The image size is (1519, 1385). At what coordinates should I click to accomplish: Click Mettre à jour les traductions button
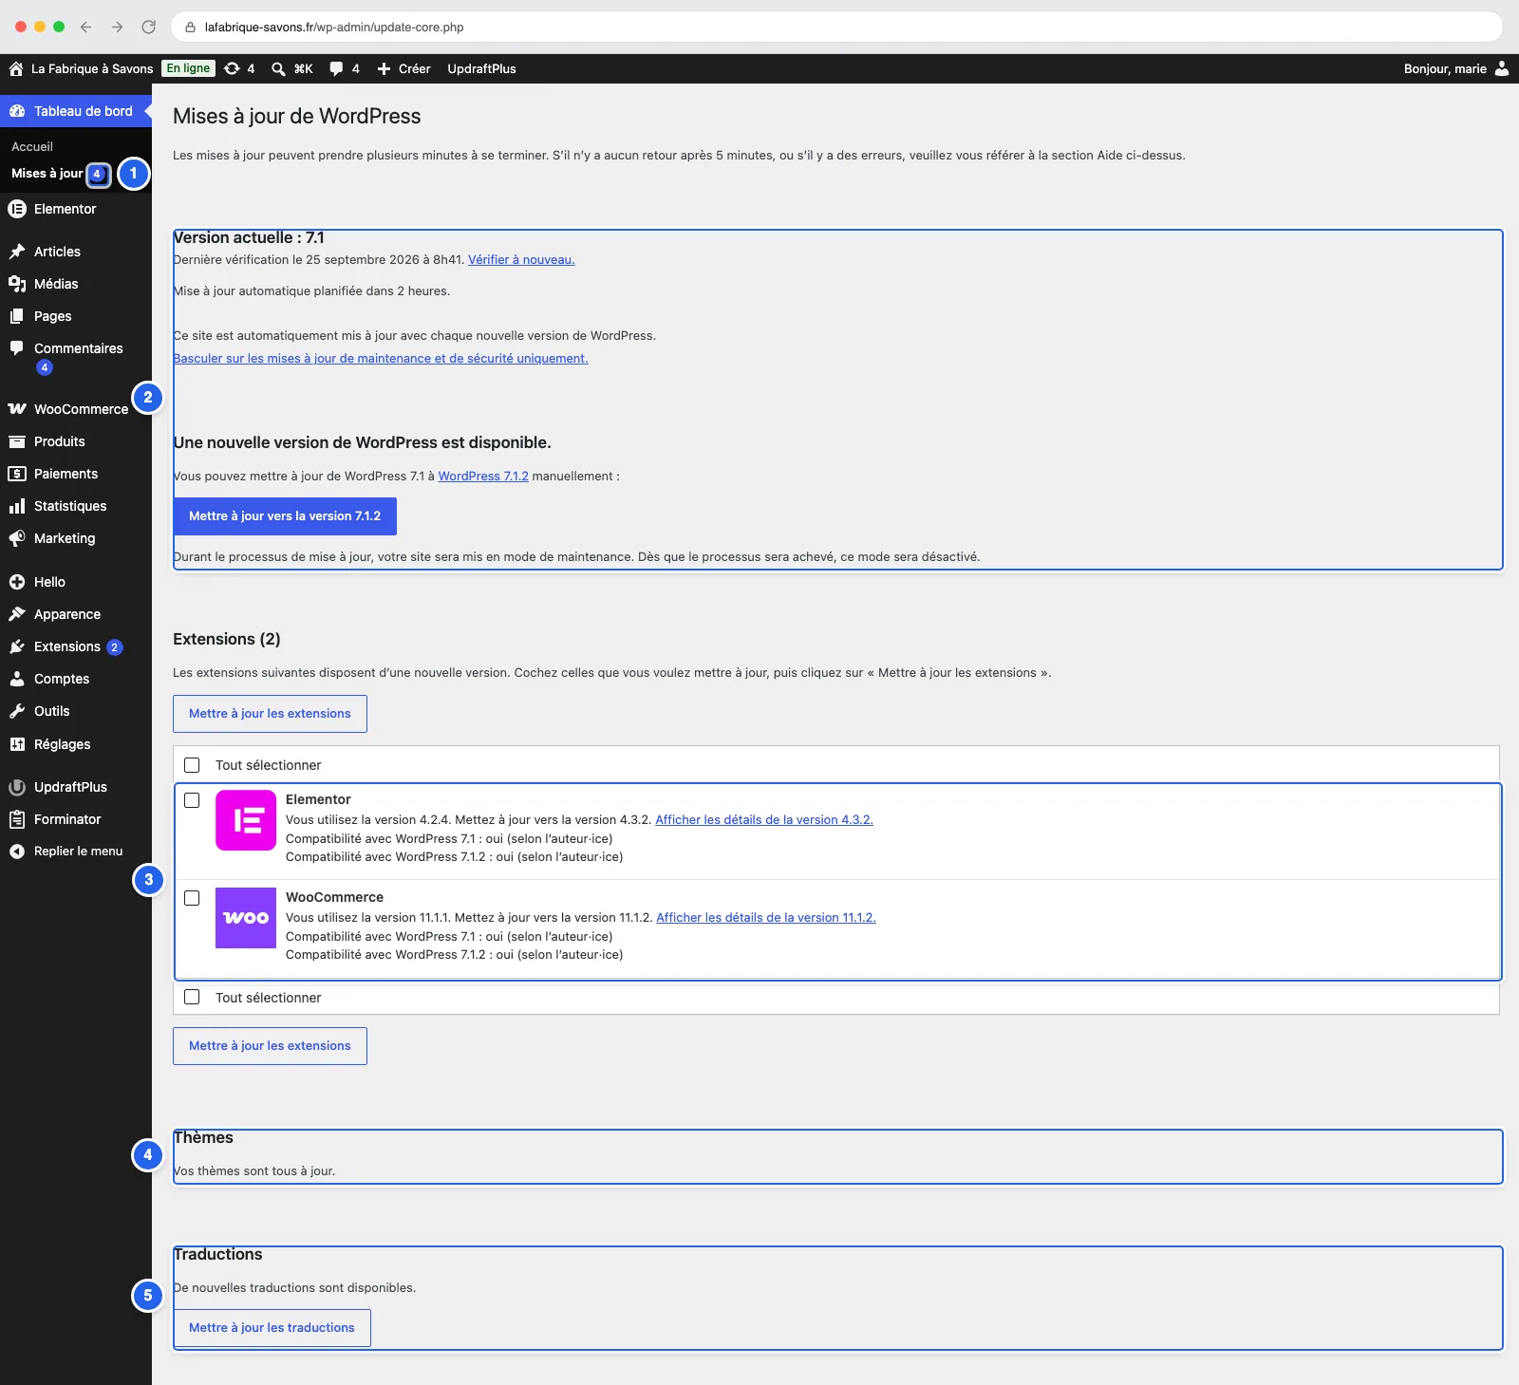click(272, 1328)
